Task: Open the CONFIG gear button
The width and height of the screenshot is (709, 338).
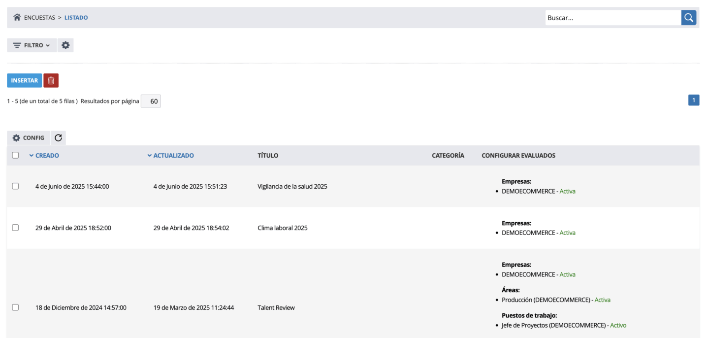Action: click(x=29, y=138)
